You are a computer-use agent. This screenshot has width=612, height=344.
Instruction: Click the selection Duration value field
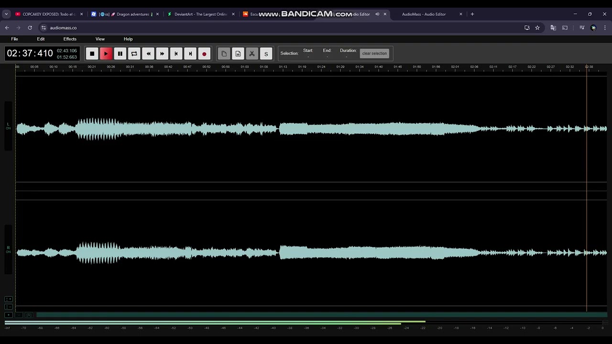pyautogui.click(x=347, y=57)
